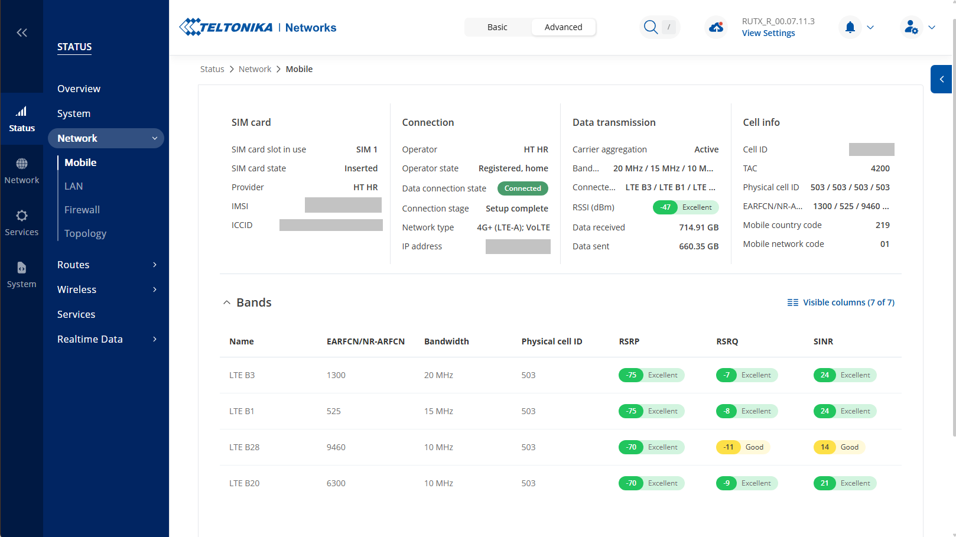Click the cloud firmware update icon
The image size is (956, 537).
(x=716, y=27)
